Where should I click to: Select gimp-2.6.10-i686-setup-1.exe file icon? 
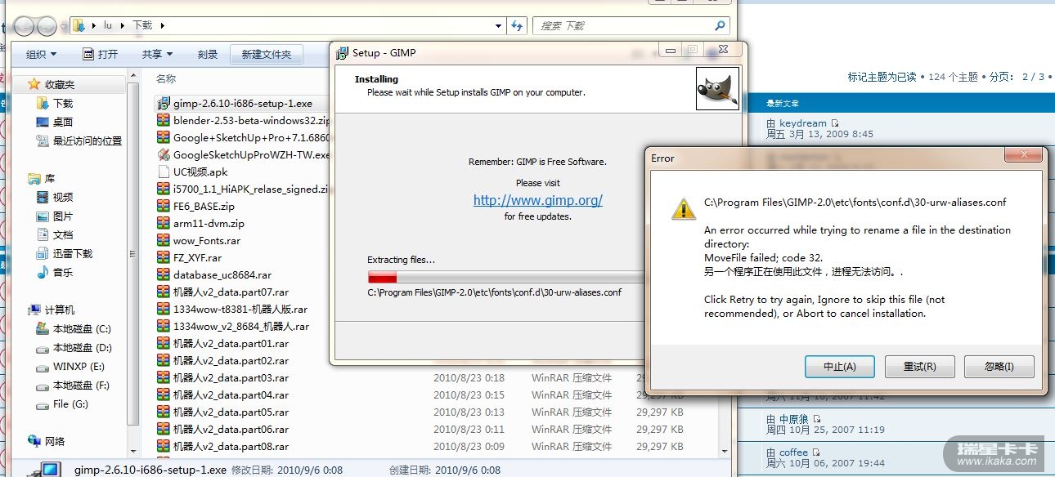[164, 104]
